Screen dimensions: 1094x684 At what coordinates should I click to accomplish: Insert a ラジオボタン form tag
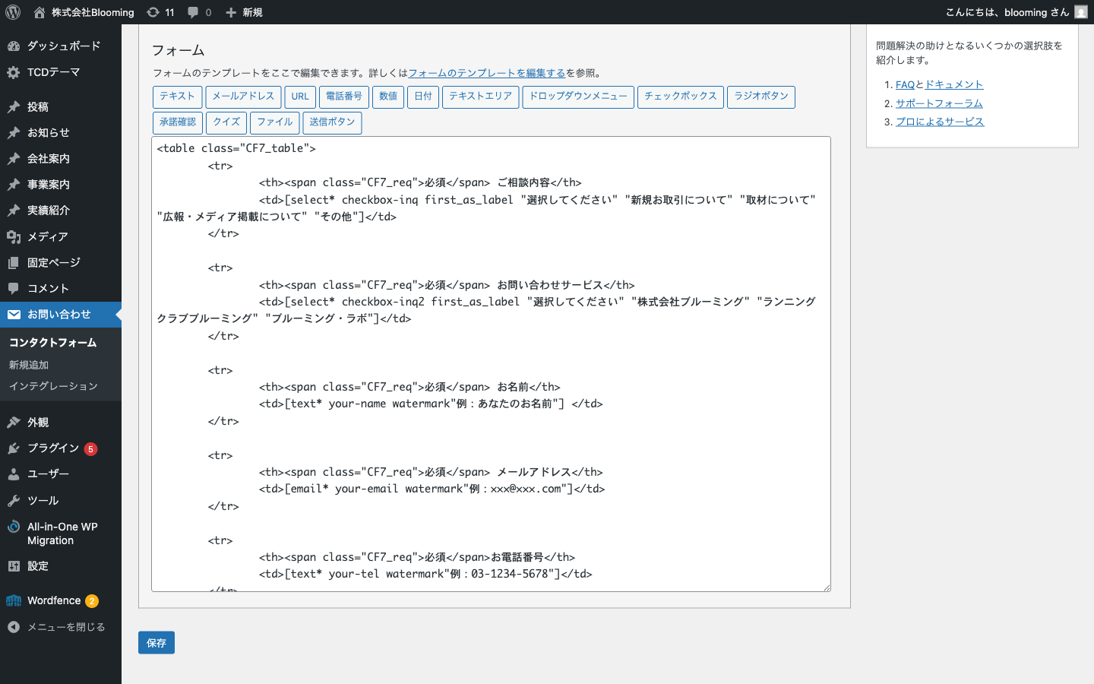[x=761, y=97]
